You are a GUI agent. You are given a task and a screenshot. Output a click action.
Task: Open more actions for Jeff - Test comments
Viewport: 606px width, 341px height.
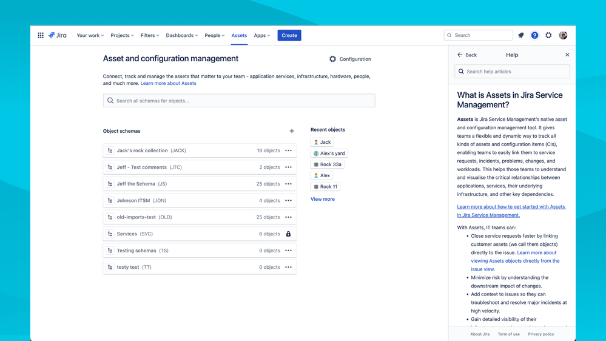pyautogui.click(x=288, y=167)
